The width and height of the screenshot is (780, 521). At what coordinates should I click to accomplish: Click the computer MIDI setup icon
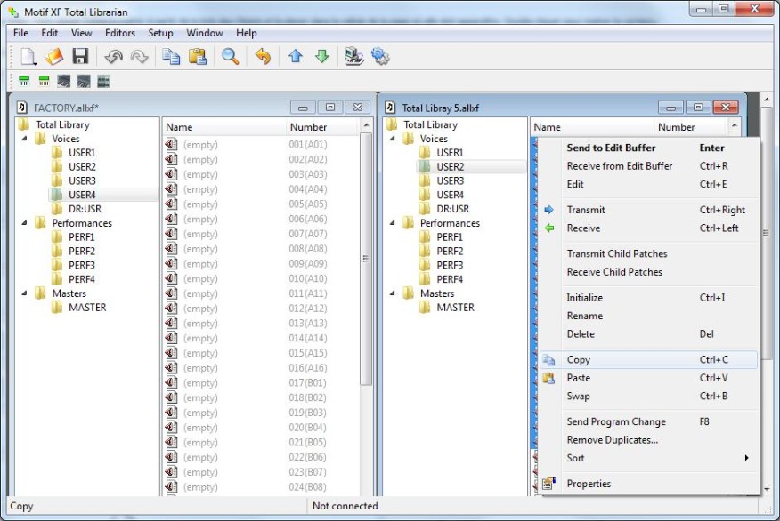pos(353,57)
